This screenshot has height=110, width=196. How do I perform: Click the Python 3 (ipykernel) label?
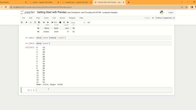coord(164,18)
